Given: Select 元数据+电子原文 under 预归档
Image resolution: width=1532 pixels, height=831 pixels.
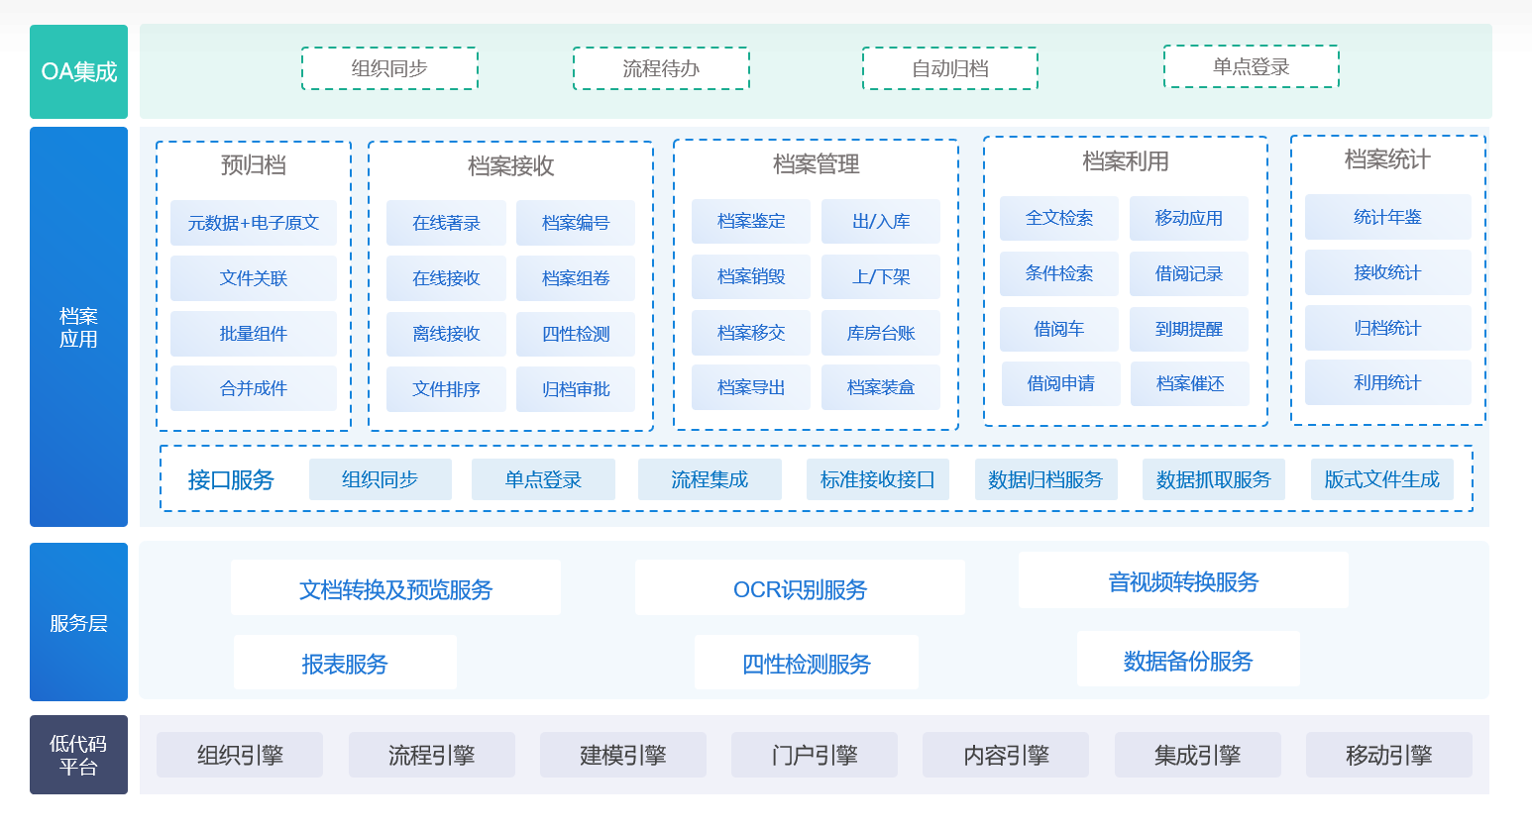Looking at the screenshot, I should 254,223.
